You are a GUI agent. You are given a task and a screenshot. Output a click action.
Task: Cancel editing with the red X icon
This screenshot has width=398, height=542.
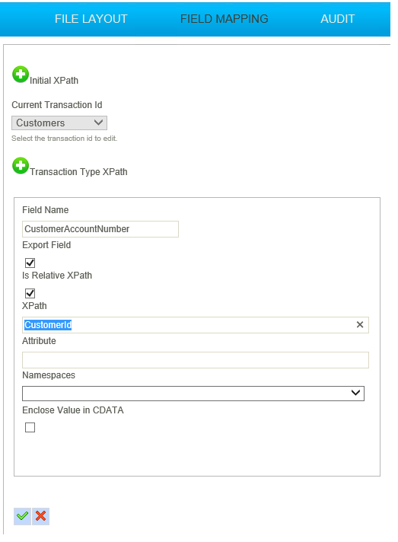coord(41,516)
